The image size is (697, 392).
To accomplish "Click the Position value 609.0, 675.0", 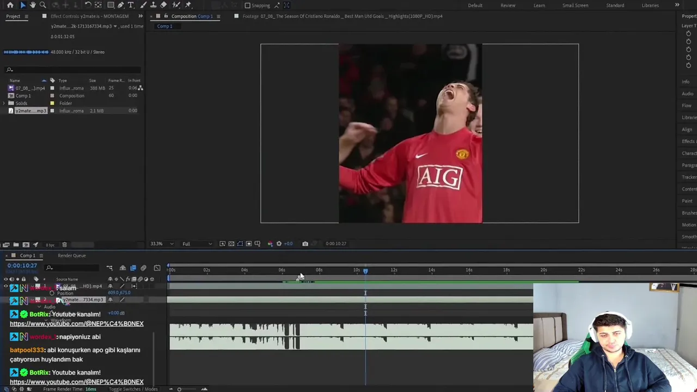I will coord(119,293).
